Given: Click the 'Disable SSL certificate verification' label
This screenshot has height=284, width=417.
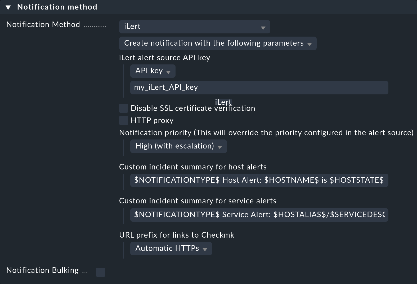Looking at the screenshot, I should pyautogui.click(x=193, y=108).
